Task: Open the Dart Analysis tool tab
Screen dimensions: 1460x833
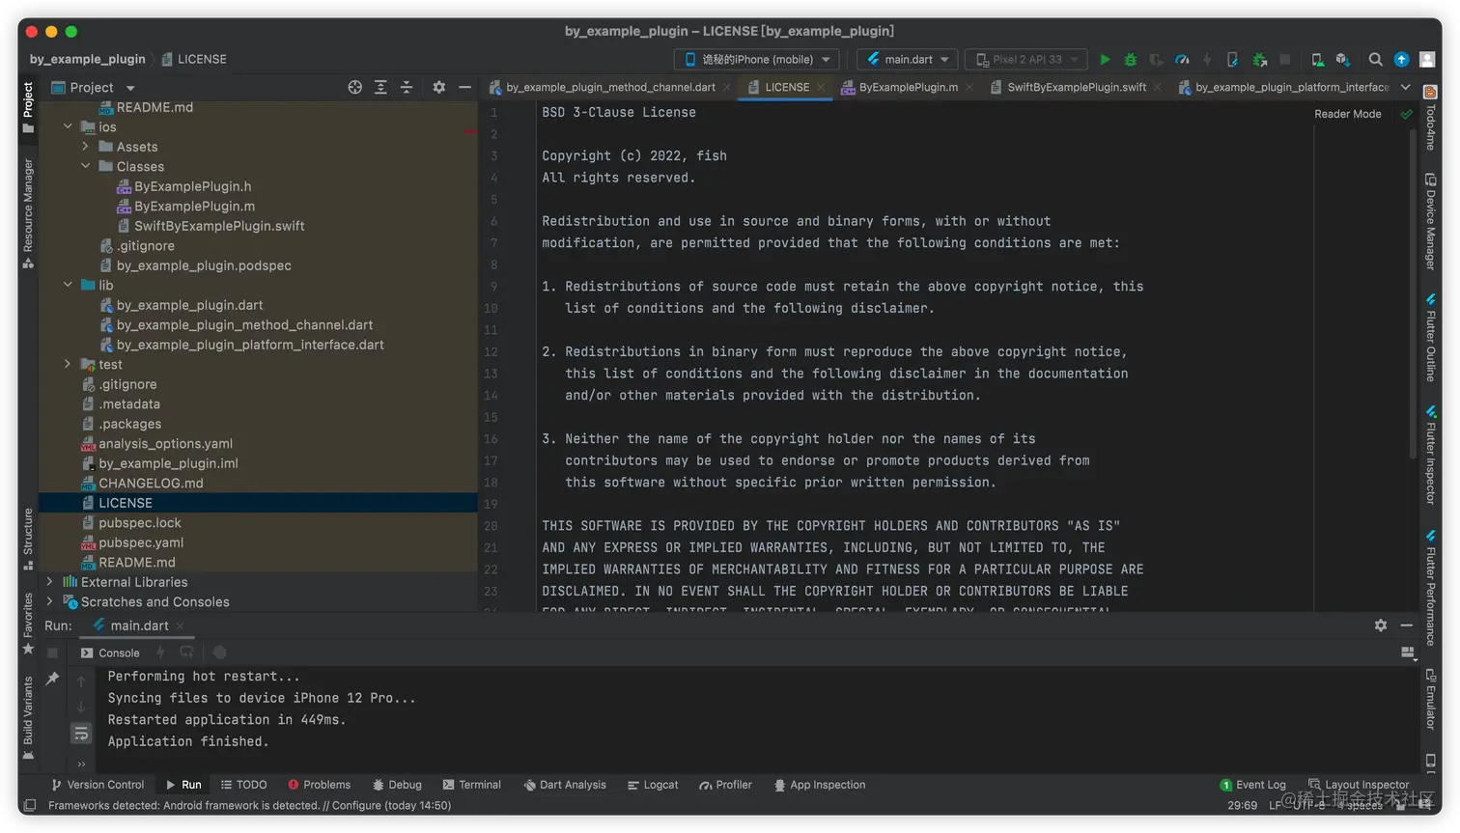Action: [565, 785]
